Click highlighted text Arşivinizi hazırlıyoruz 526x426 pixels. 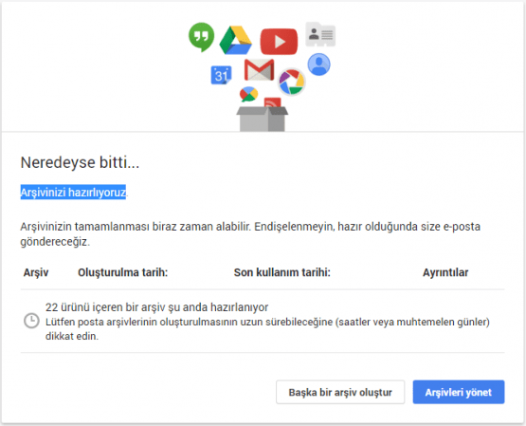[x=73, y=193]
